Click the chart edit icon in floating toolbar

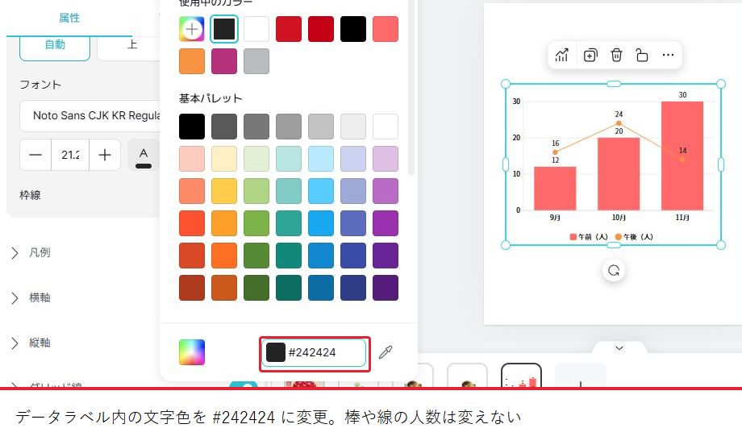click(561, 56)
